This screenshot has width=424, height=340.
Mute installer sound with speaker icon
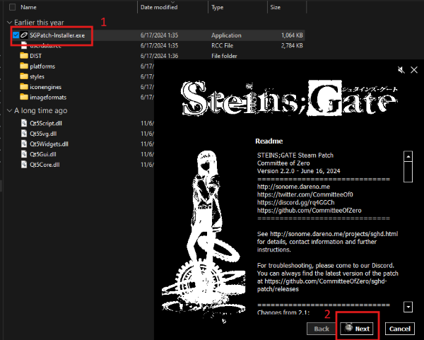coord(401,70)
